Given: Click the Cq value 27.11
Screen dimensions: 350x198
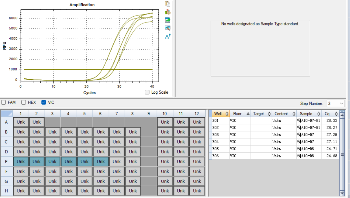Looking at the screenshot, I should [x=332, y=142].
